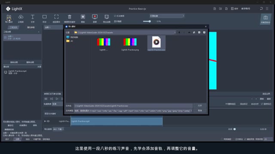Open the export audio 44.1 kHz dropdown
Viewport: 275px width, 154px height.
pyautogui.click(x=58, y=129)
